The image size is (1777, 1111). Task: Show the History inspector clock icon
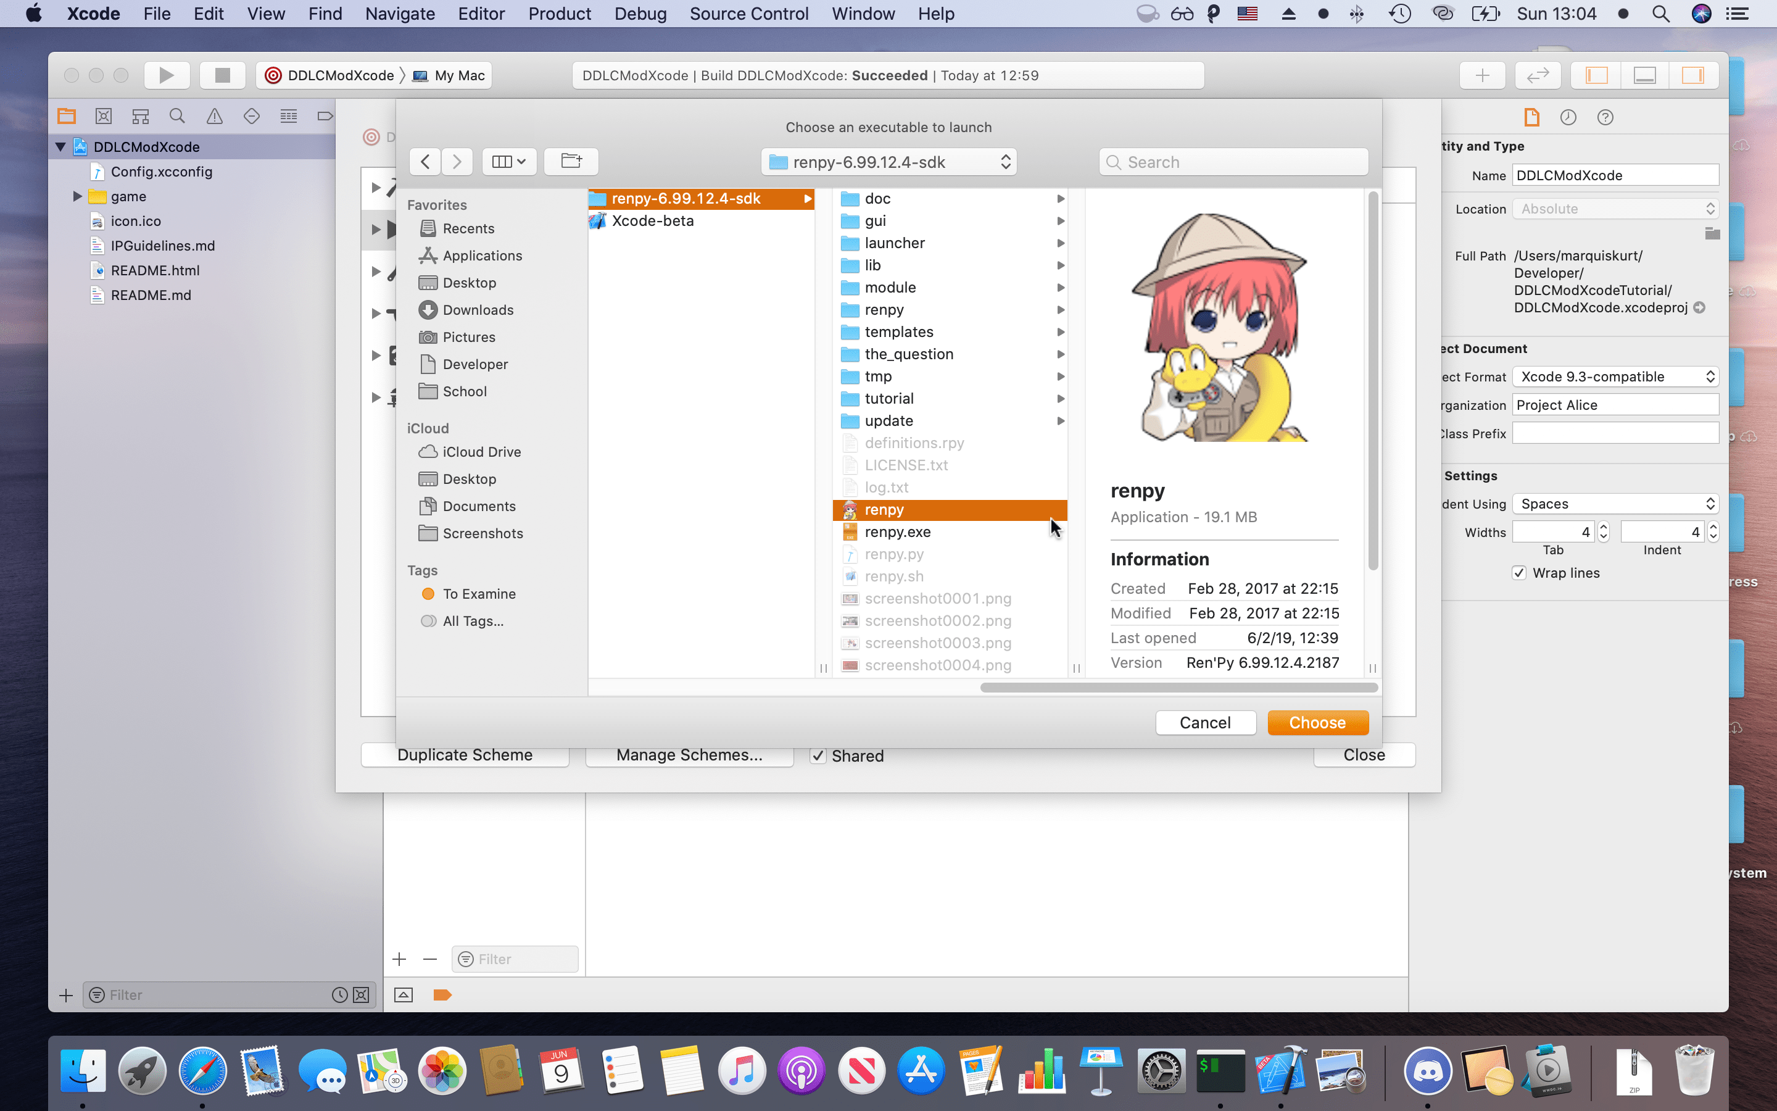(1568, 117)
